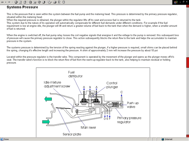
Task: Open the Media pane
Action: coord(39,2)
